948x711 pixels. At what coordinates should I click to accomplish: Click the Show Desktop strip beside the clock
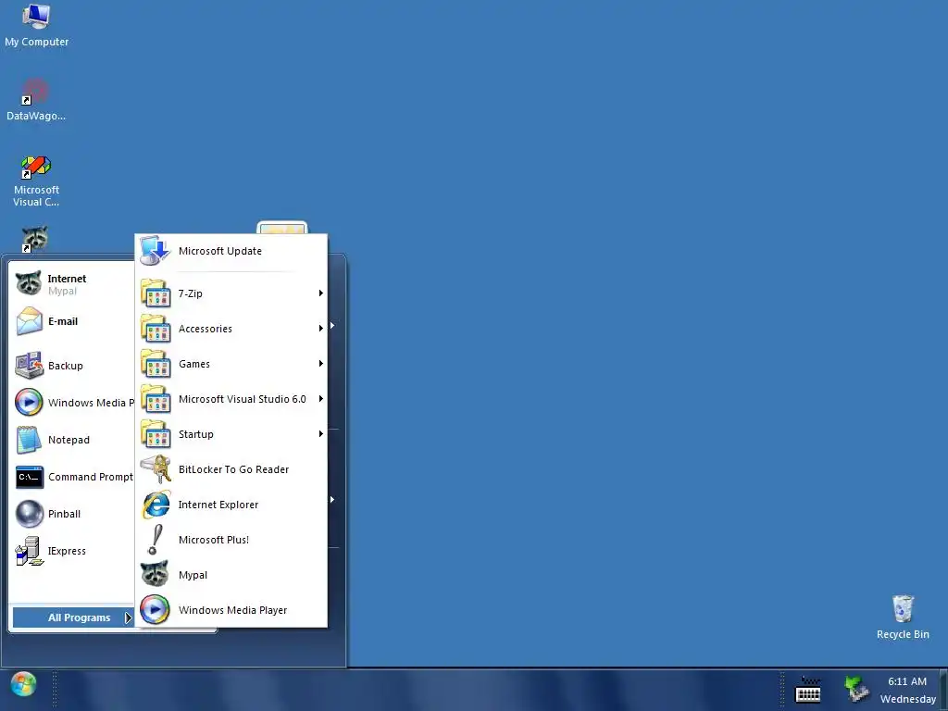[943, 690]
